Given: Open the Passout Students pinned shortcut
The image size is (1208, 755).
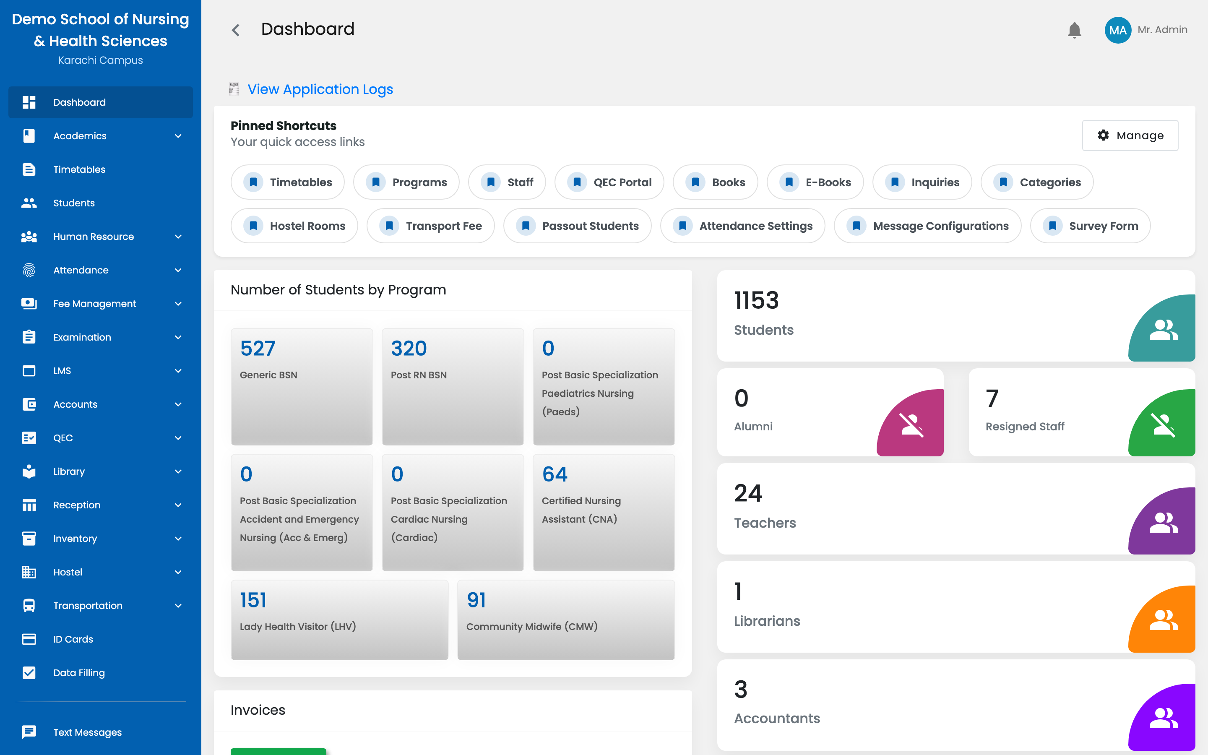Looking at the screenshot, I should (x=578, y=226).
